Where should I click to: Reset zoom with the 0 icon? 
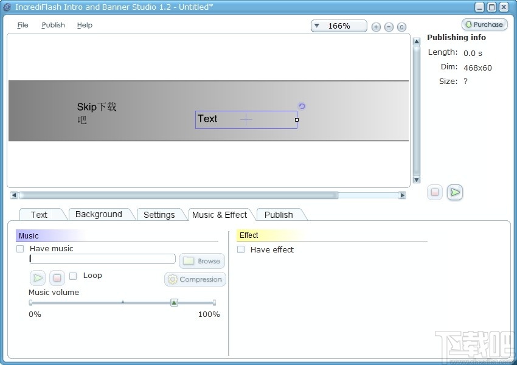pyautogui.click(x=401, y=27)
